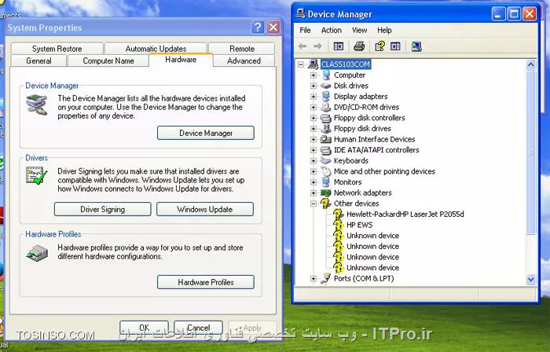Open the File menu in Device Manager
550x352 pixels.
point(305,30)
